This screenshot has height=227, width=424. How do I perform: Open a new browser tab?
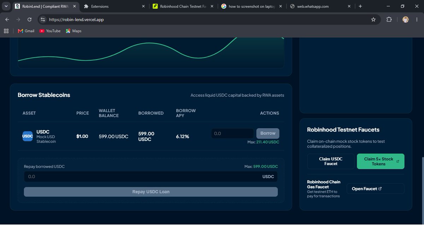click(360, 6)
